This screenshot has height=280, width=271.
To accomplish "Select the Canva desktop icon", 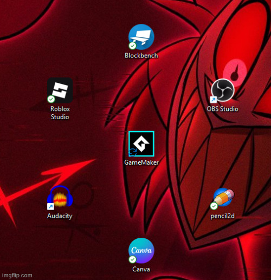I will pyautogui.click(x=141, y=251).
